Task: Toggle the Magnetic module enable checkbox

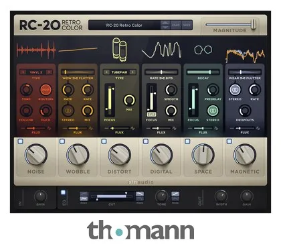Action: [229, 141]
